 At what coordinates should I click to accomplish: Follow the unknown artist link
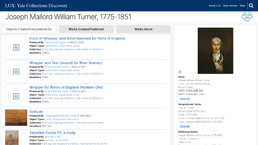click(x=52, y=137)
